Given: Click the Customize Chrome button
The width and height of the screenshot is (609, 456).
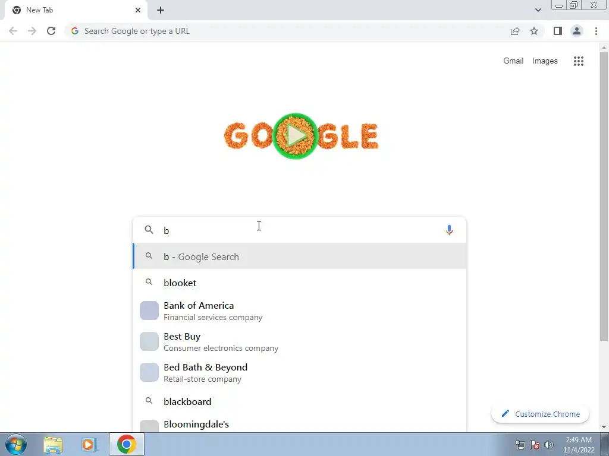Looking at the screenshot, I should (x=540, y=414).
